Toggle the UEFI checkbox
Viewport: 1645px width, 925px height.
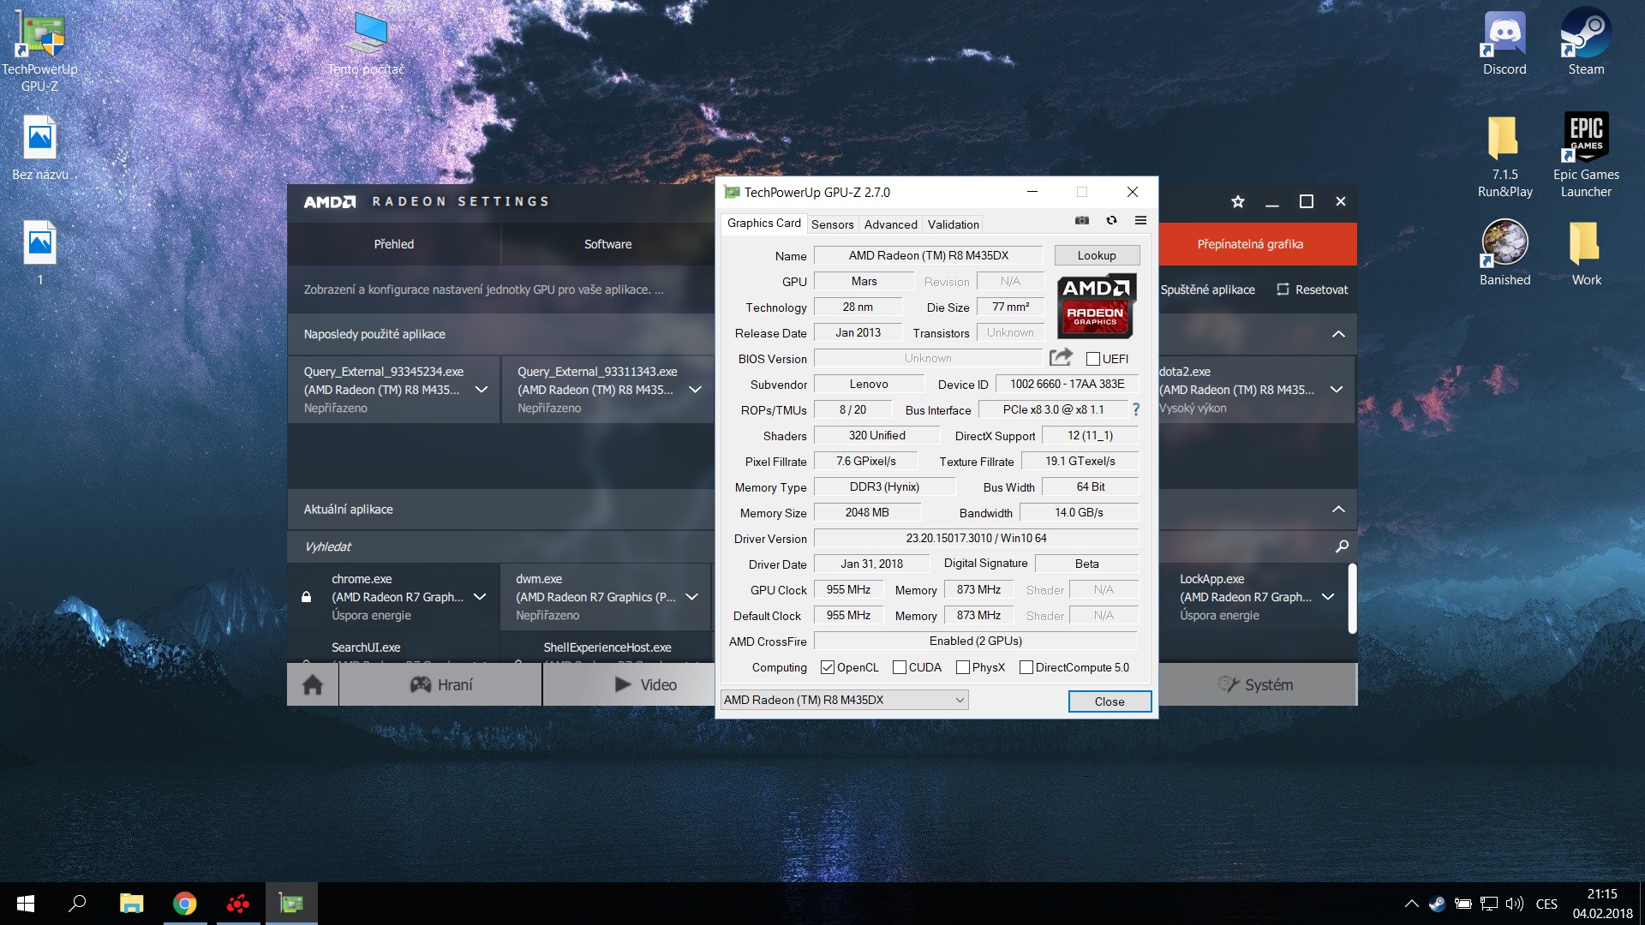tap(1093, 359)
